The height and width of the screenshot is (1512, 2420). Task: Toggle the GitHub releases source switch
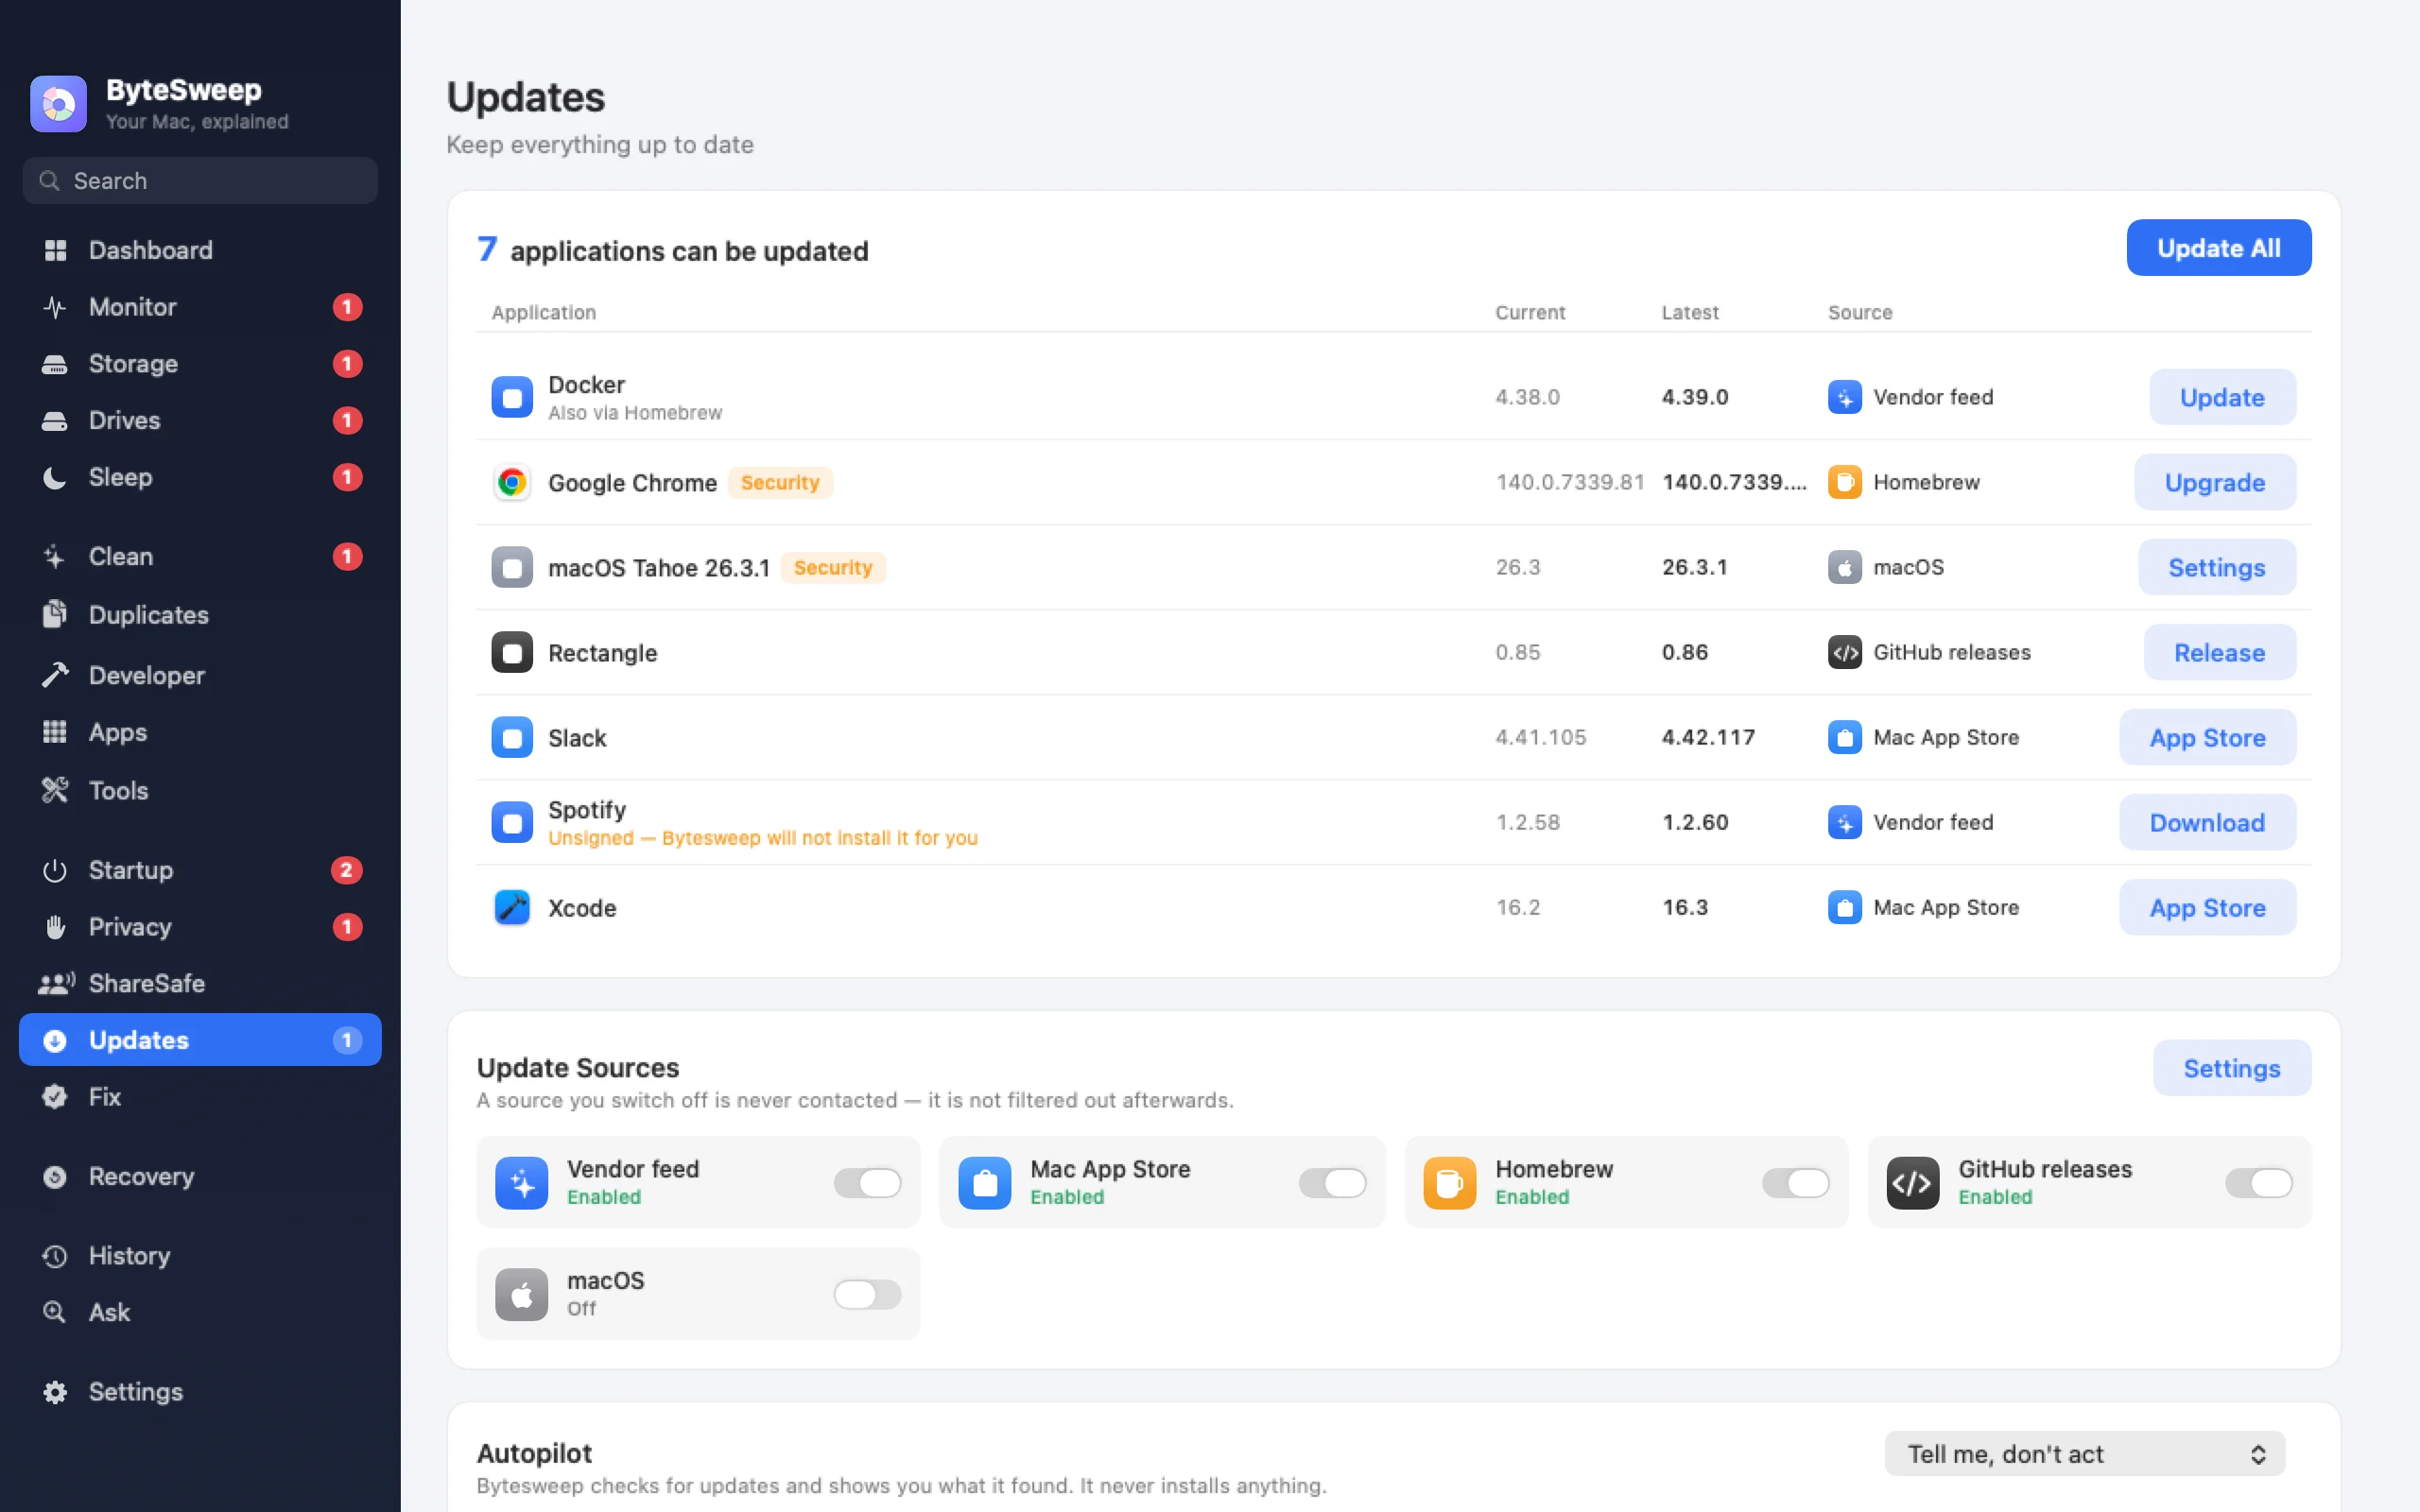tap(2259, 1183)
